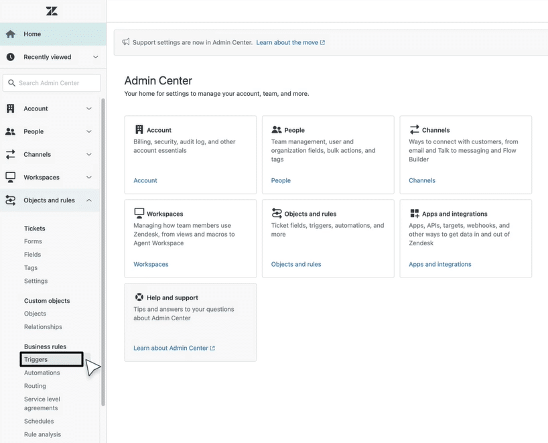Open Tags under Tickets

[x=31, y=268]
